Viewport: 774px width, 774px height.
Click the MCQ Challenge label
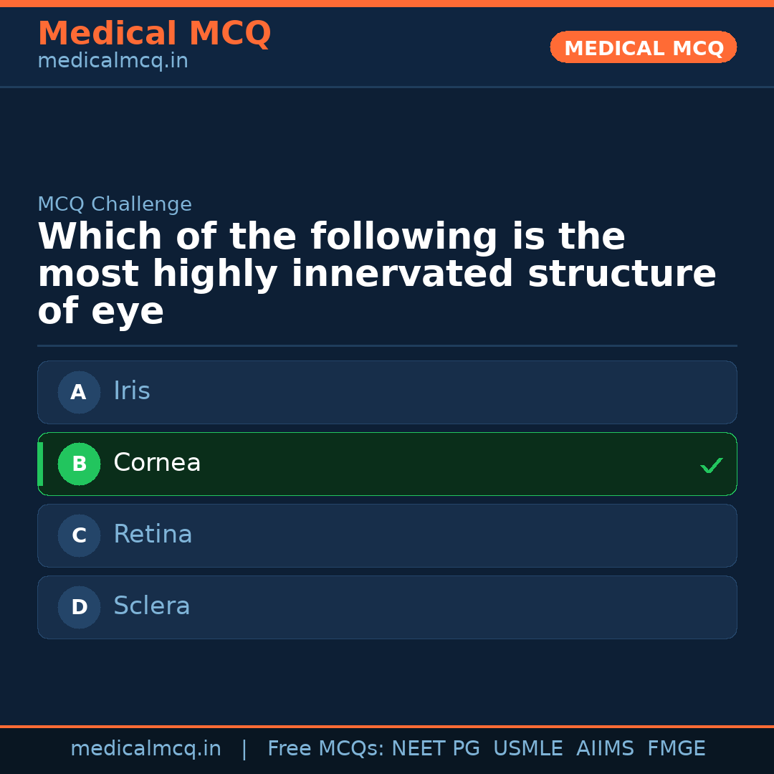pos(115,204)
